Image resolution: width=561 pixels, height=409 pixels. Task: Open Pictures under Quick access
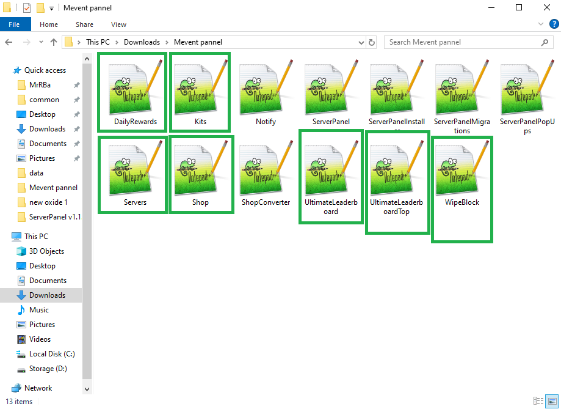(x=41, y=158)
